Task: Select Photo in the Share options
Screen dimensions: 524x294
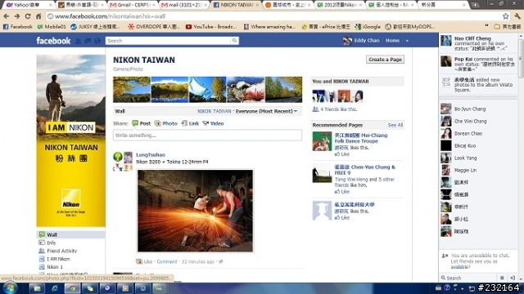Action: pos(165,123)
